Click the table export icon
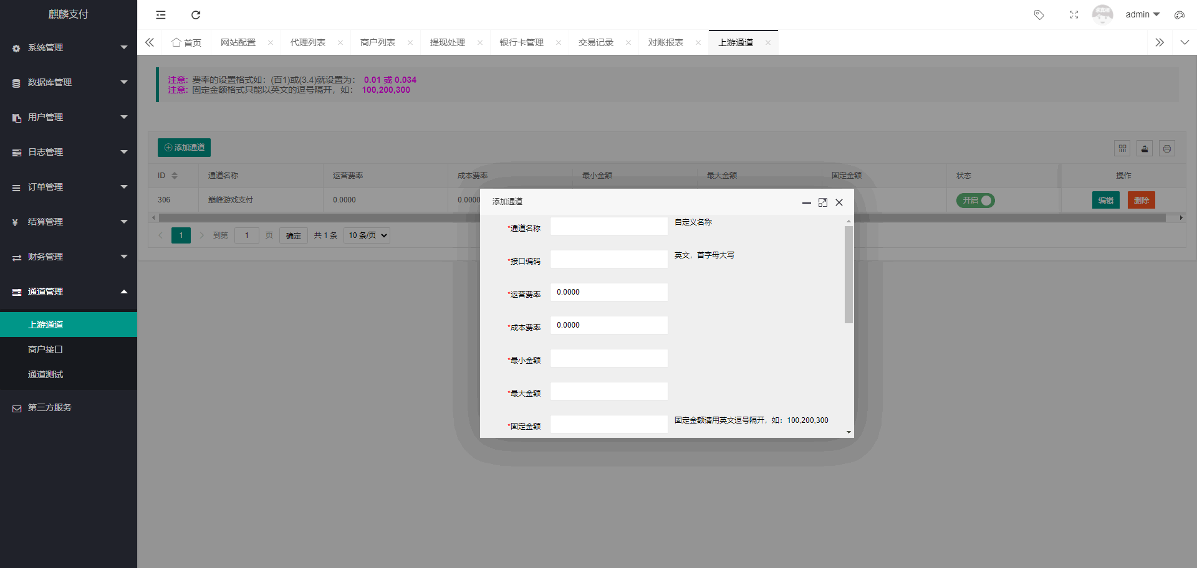This screenshot has height=568, width=1197. point(1145,148)
